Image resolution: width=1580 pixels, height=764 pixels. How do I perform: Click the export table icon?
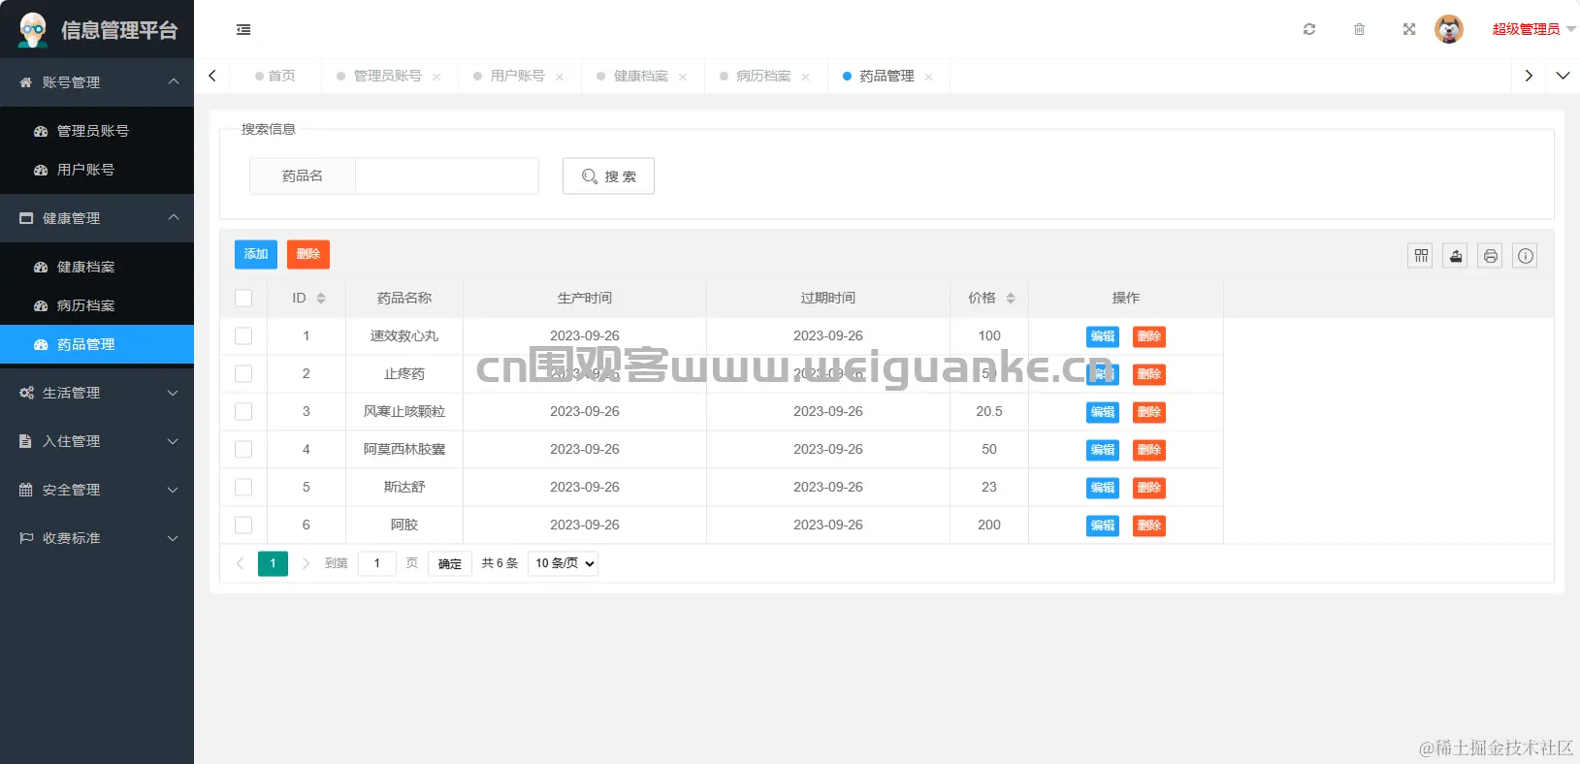[1456, 256]
